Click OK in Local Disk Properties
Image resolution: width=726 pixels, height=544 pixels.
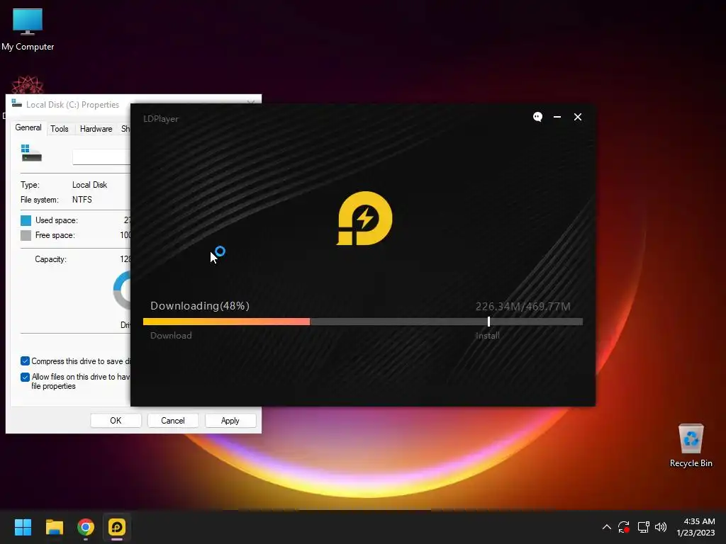116,421
